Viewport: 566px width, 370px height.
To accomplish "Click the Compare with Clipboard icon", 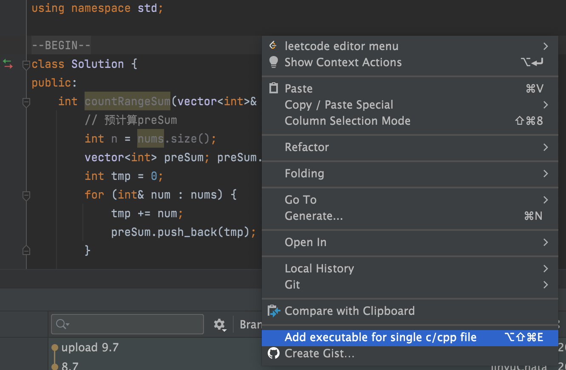I will pos(274,311).
